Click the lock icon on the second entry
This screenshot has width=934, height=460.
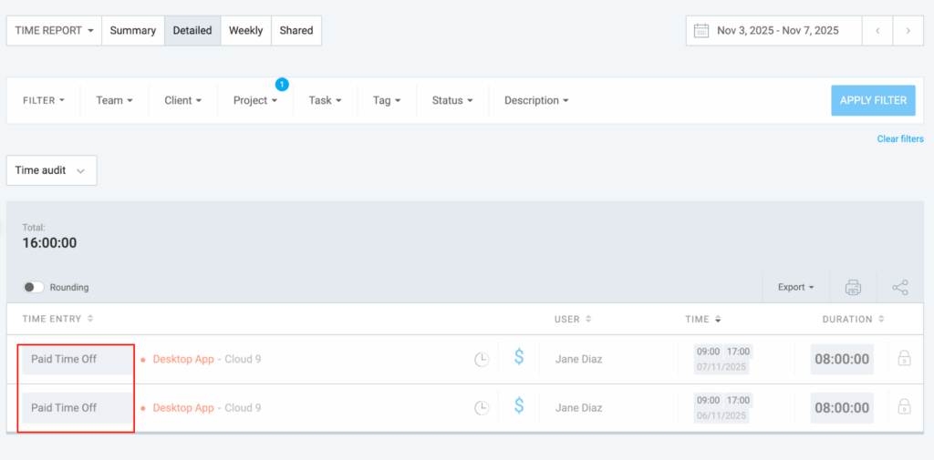pos(904,406)
